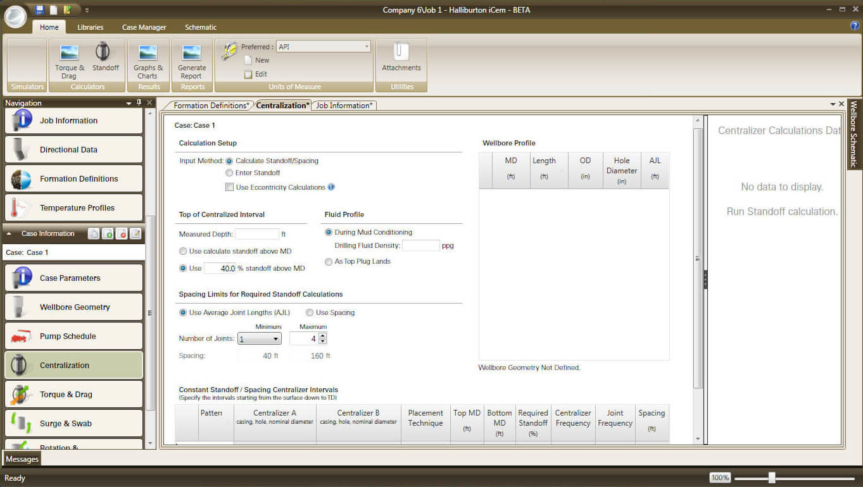Collapse the Case Information section
The width and height of the screenshot is (863, 487).
pos(9,233)
